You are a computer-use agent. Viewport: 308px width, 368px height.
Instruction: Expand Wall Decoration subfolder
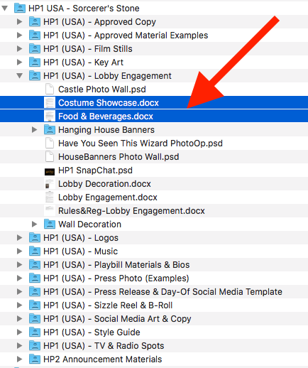[34, 224]
